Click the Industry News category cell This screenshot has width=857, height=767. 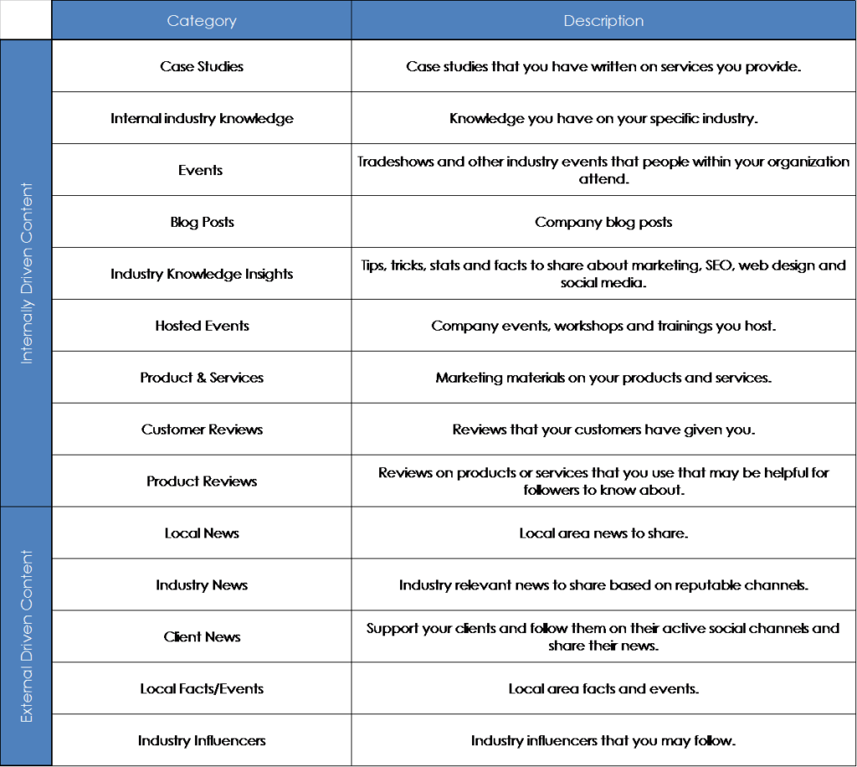pos(201,585)
